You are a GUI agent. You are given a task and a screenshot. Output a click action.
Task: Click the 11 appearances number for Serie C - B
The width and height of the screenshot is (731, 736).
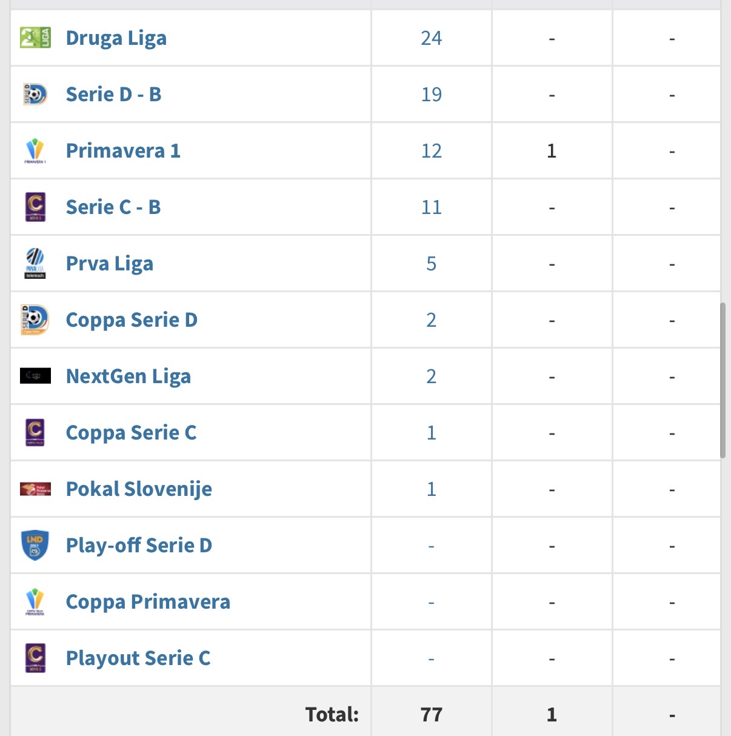[432, 207]
